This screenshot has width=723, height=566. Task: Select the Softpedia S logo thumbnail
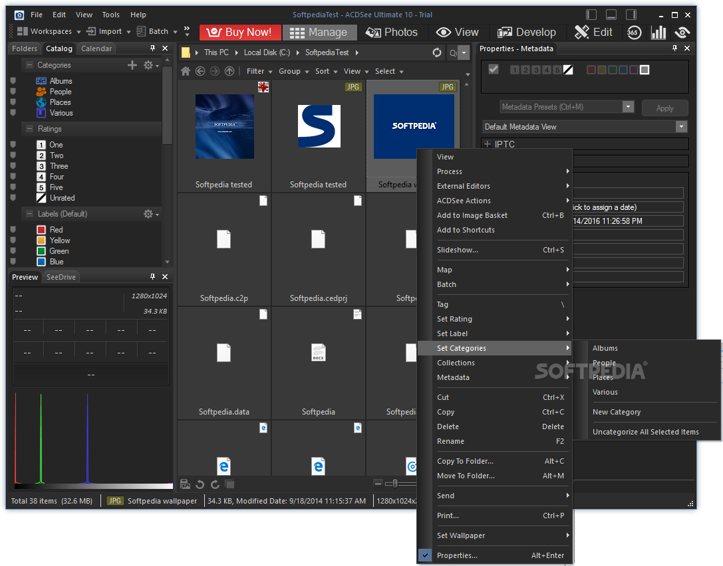(x=319, y=126)
